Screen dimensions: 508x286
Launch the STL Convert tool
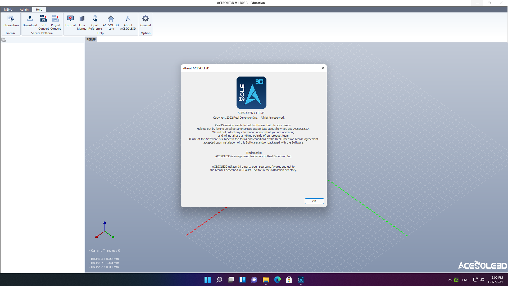point(44,22)
